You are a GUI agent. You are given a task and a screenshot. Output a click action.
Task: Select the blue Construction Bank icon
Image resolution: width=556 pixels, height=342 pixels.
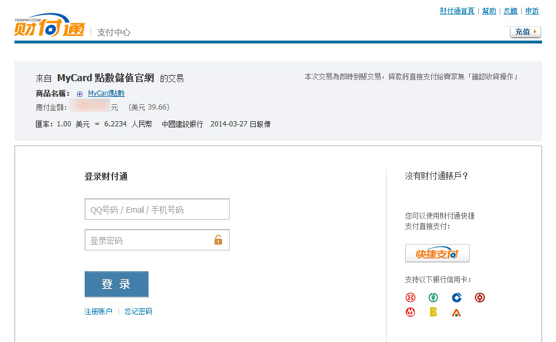tap(457, 297)
